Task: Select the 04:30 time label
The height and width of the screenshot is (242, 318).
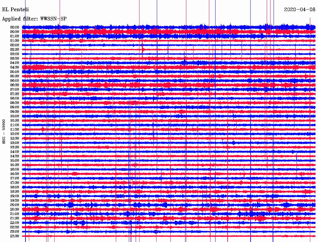Action: (15, 67)
